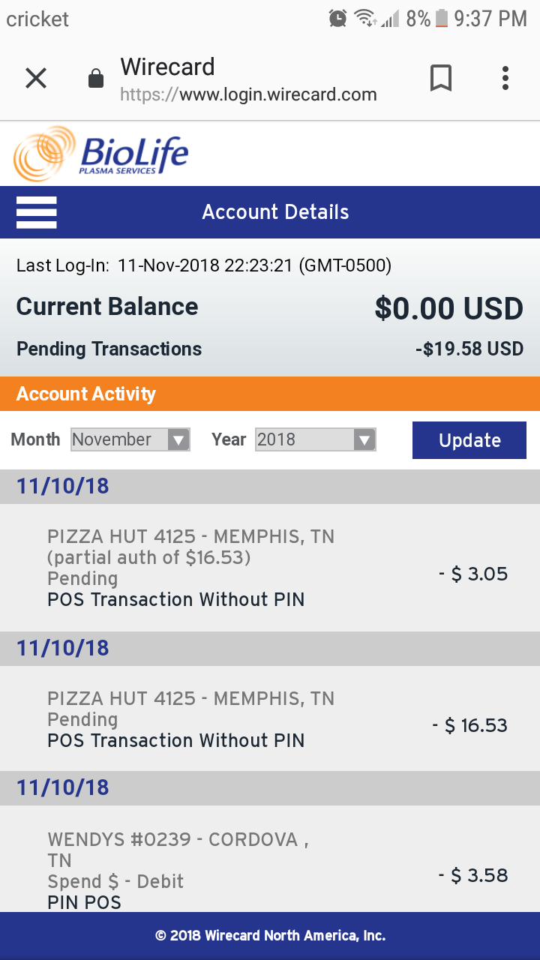Viewport: 540px width, 960px height.
Task: Tap the alarm clock status icon
Action: (x=338, y=18)
